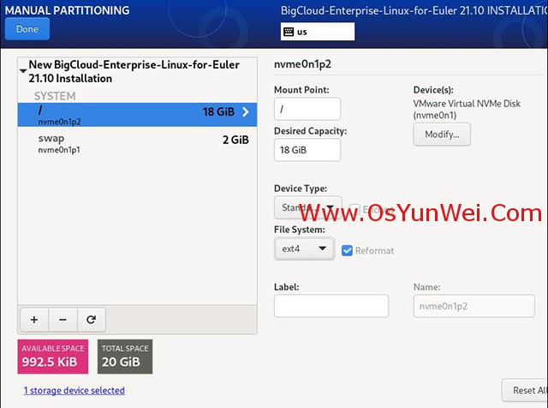Click the 2 GiB size of swap

[x=235, y=140]
